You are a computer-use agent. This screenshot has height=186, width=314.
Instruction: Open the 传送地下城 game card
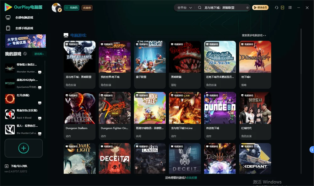click(x=220, y=116)
